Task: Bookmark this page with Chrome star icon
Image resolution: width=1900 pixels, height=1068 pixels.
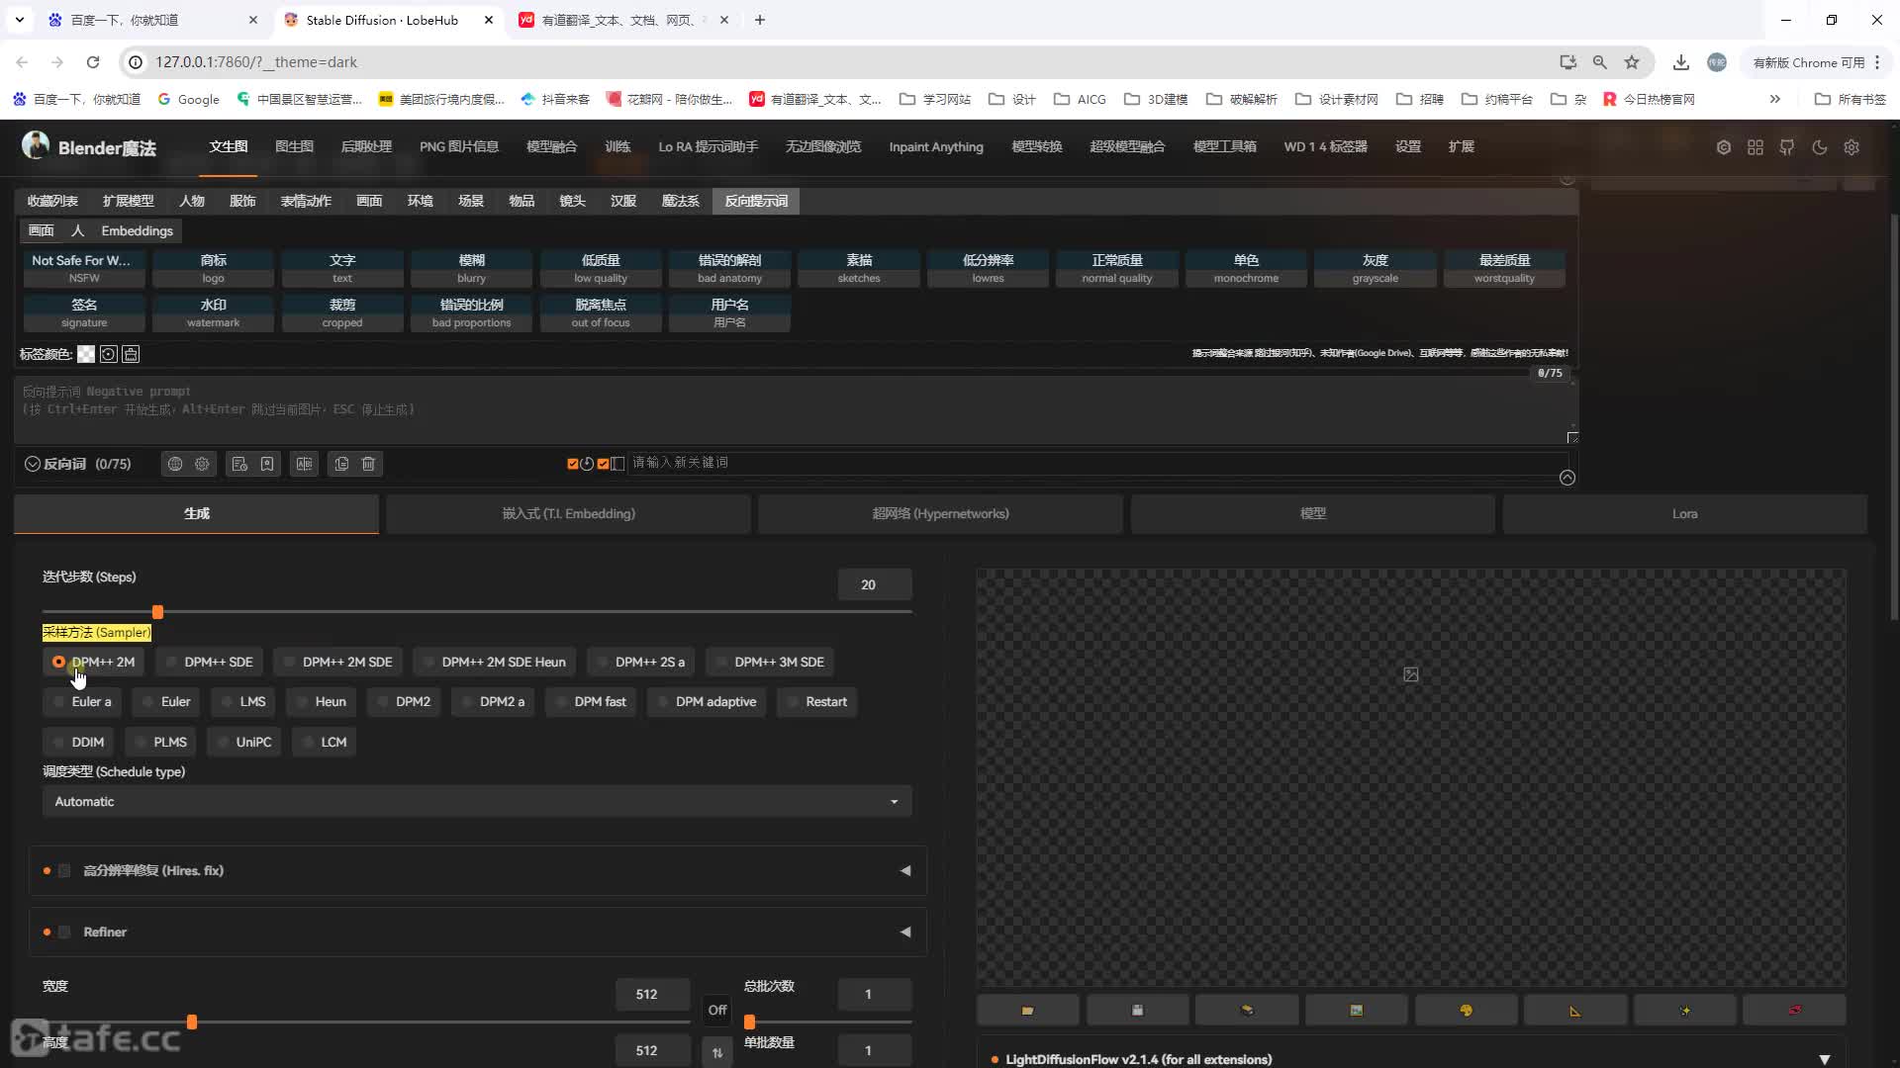Action: click(x=1632, y=62)
